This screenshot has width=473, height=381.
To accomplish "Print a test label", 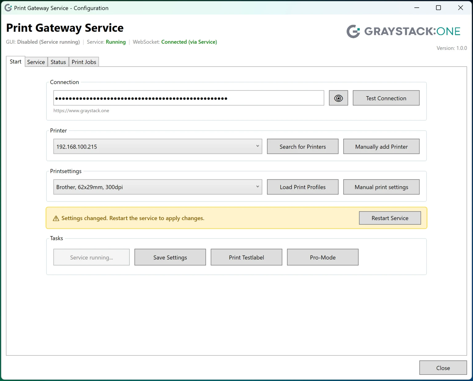I will coord(246,257).
